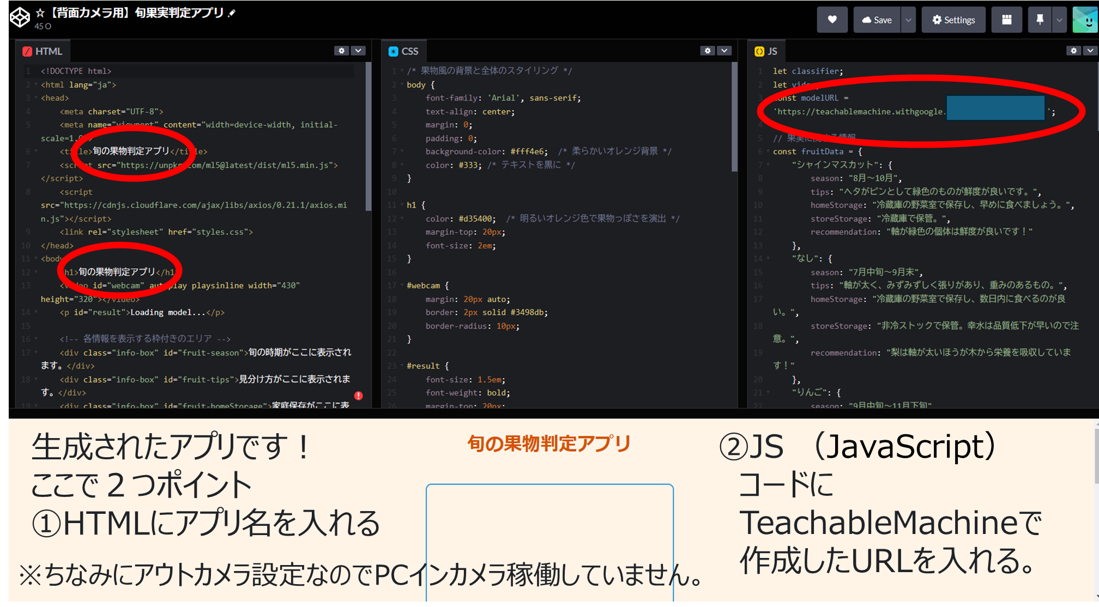Expand CSS panel dropdown chevron
The width and height of the screenshot is (1099, 607).
[x=724, y=51]
